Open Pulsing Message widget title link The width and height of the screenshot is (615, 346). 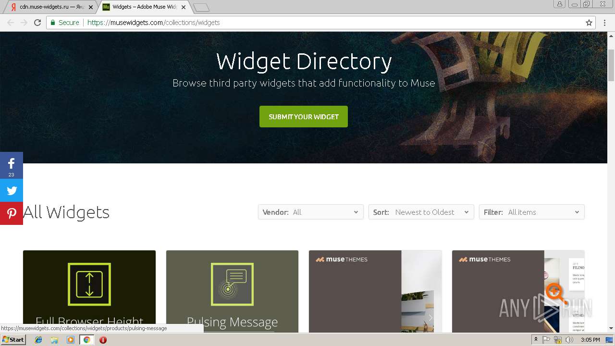click(x=232, y=321)
